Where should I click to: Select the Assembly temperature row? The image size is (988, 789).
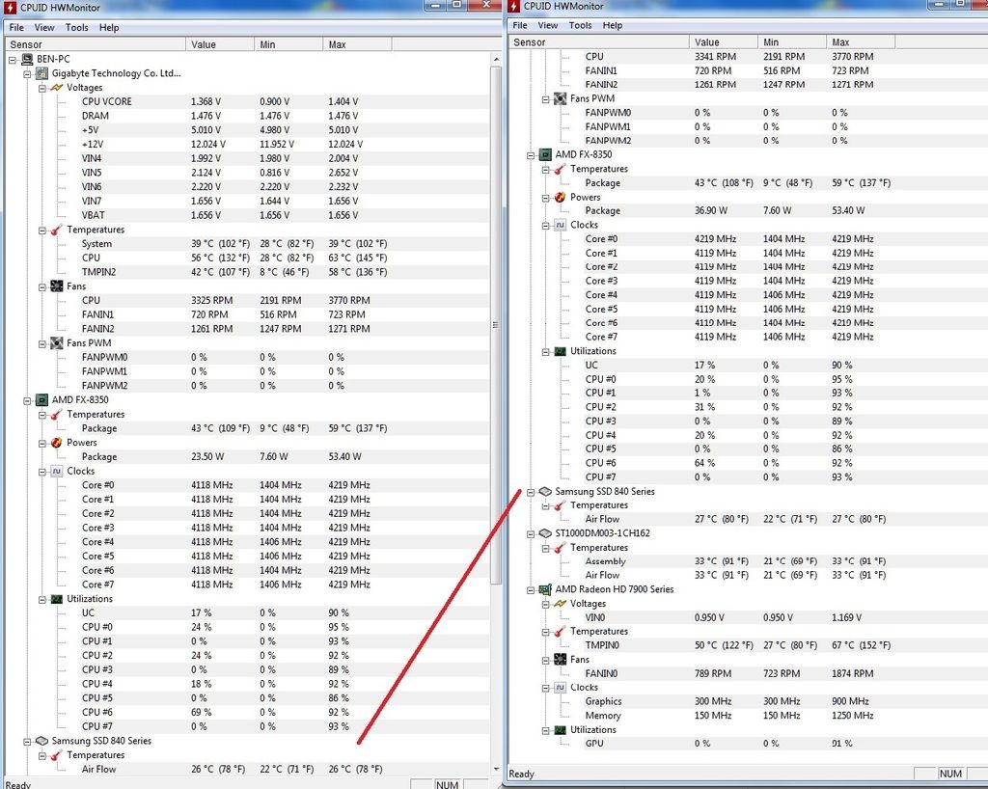click(x=785, y=561)
